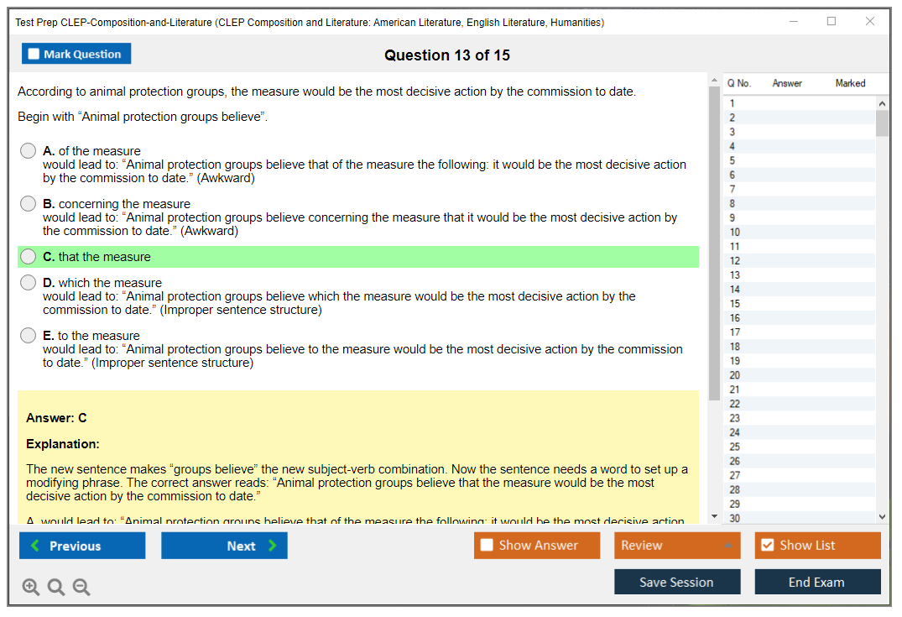The width and height of the screenshot is (902, 617).
Task: Choose option E to the measure
Action: 29,336
